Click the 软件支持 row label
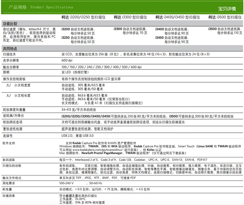The image size is (244, 205). tap(9, 143)
